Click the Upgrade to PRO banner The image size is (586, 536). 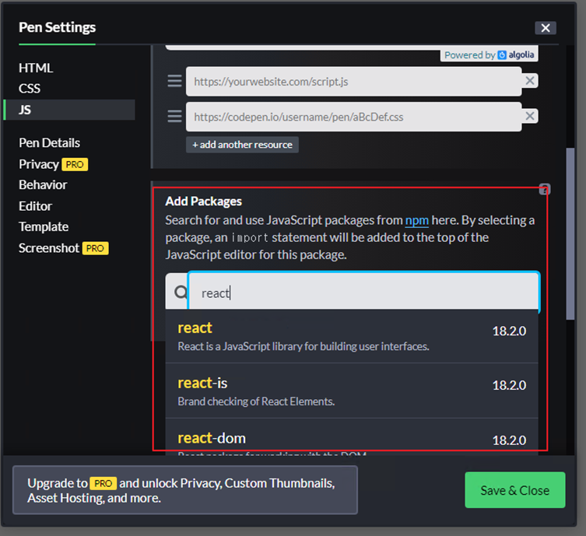click(x=185, y=490)
